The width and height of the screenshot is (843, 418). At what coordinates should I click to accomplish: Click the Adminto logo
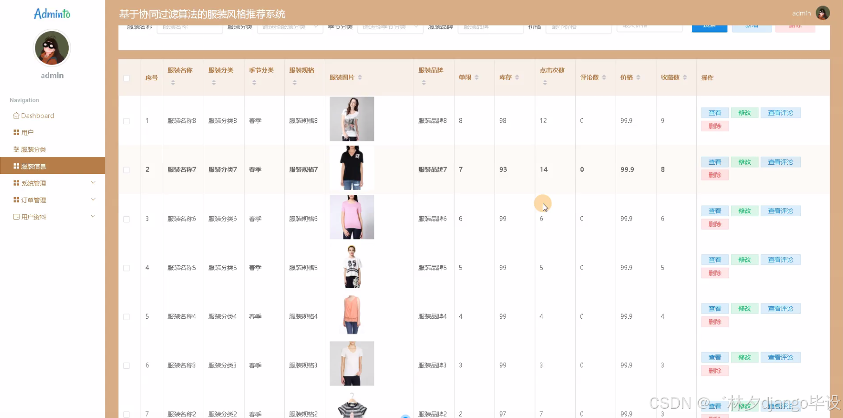(x=52, y=14)
